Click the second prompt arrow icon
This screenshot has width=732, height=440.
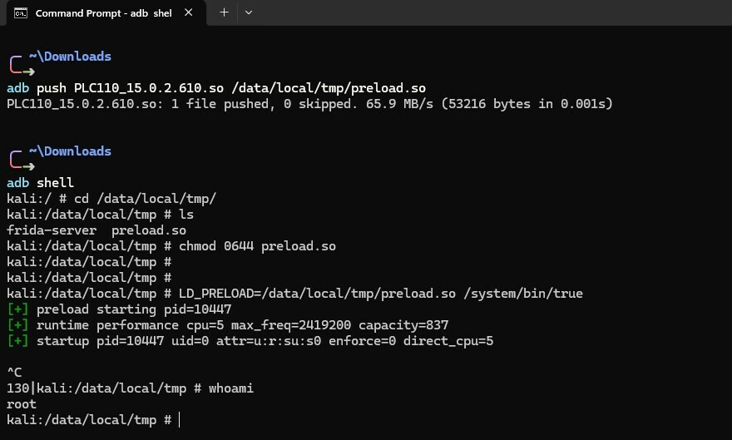pos(22,160)
